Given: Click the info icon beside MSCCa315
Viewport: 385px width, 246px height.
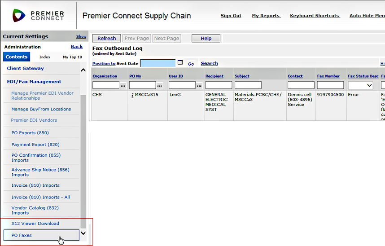Looking at the screenshot, I should [132, 95].
